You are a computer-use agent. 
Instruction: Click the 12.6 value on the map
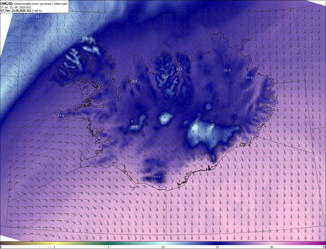pyautogui.click(x=134, y=127)
